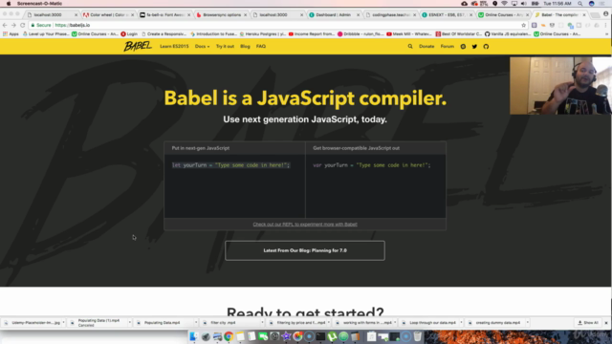
Task: Click the Babel logo in the navbar
Action: pyautogui.click(x=138, y=46)
